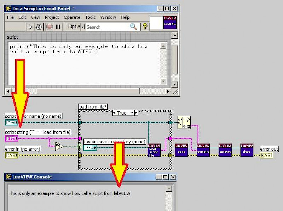Click case structure previous case arrow
The width and height of the screenshot is (283, 211).
tap(114, 113)
